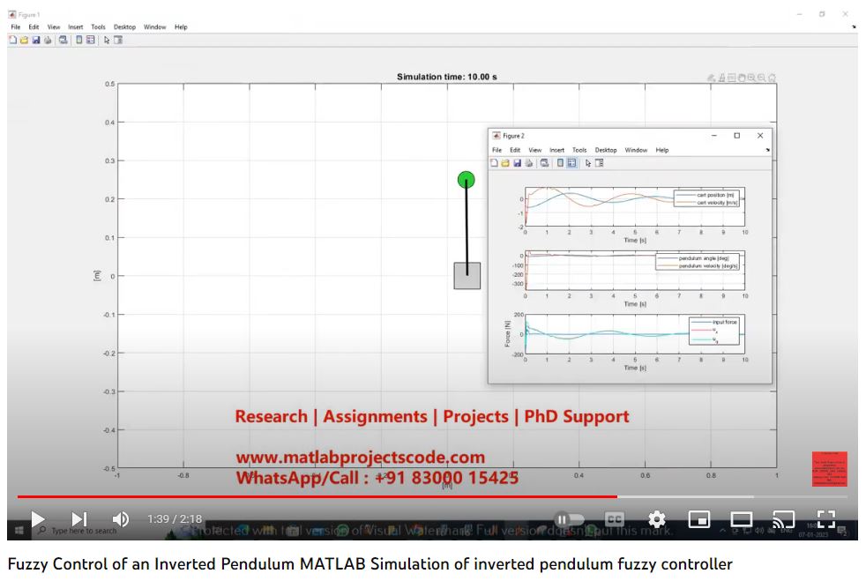Select Edit Plot arrow in Figure 2

(588, 163)
